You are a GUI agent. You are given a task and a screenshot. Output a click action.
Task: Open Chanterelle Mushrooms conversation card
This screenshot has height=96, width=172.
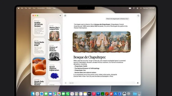click(39, 66)
